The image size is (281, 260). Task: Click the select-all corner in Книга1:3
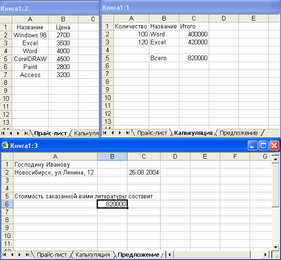tap(7, 156)
